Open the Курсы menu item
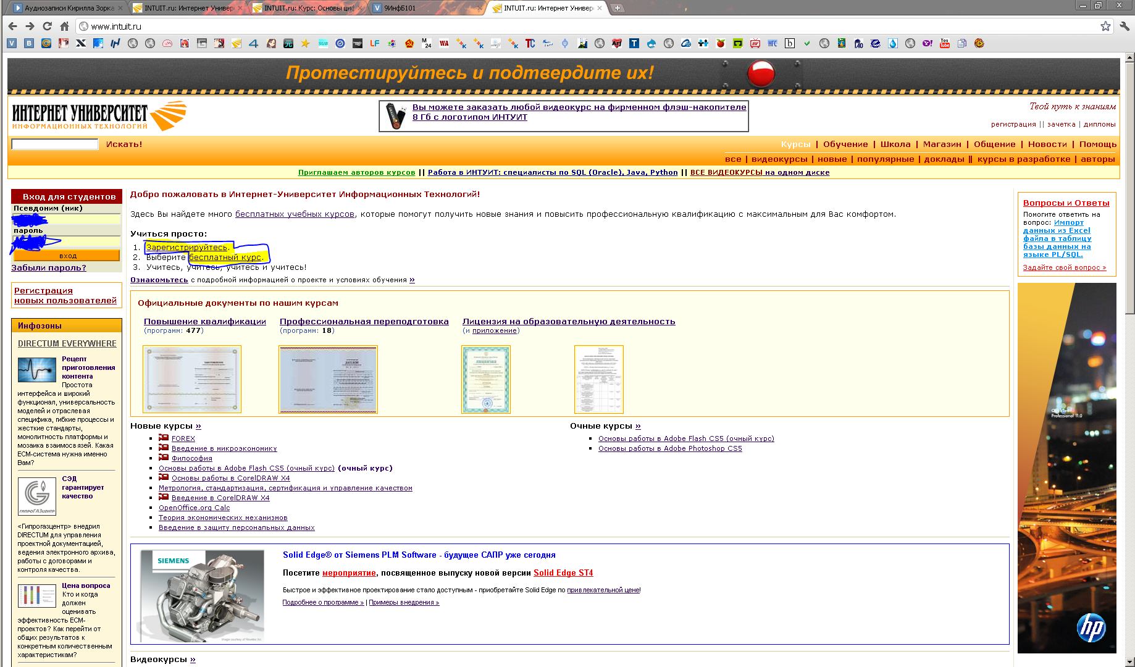This screenshot has height=667, width=1135. click(x=795, y=145)
